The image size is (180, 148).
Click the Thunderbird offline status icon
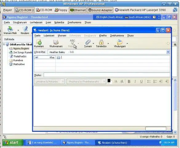pos(5,137)
